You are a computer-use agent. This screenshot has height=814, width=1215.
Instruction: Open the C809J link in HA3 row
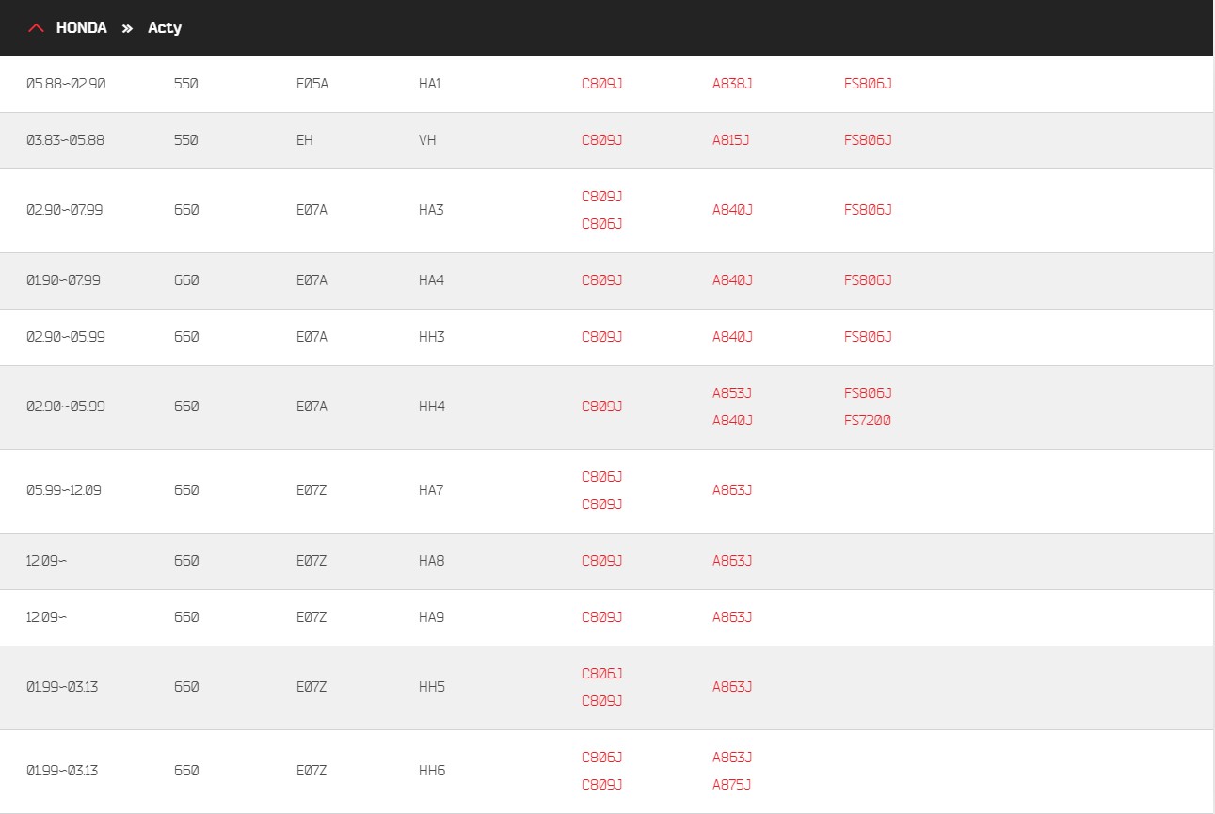coord(602,197)
